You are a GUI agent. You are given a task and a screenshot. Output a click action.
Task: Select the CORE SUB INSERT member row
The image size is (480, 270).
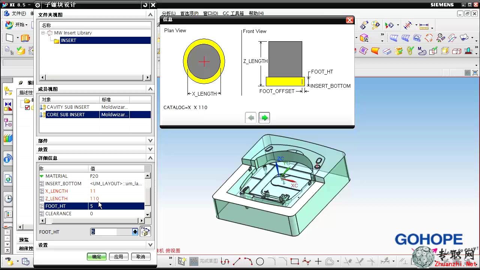click(95, 115)
